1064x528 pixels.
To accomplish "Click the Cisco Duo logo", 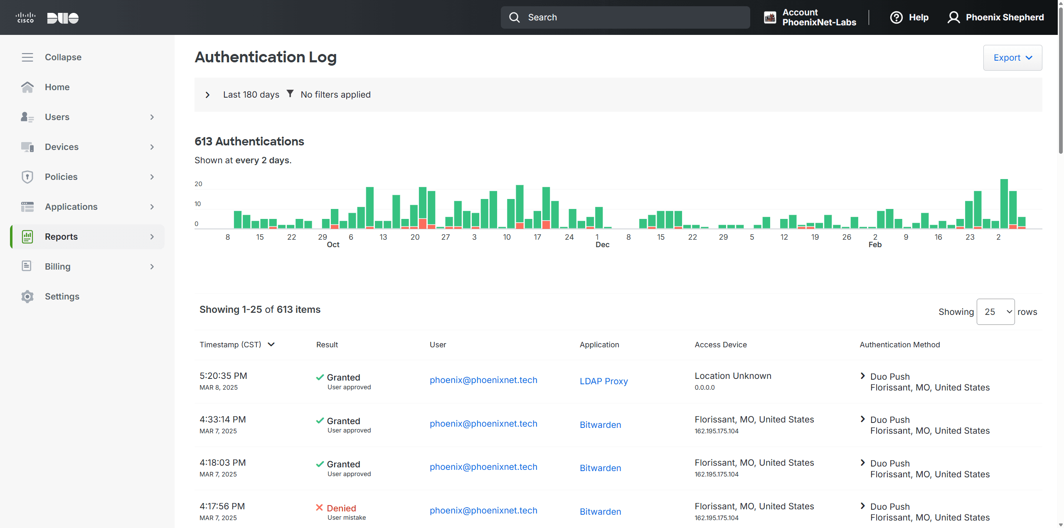I will pyautogui.click(x=47, y=17).
